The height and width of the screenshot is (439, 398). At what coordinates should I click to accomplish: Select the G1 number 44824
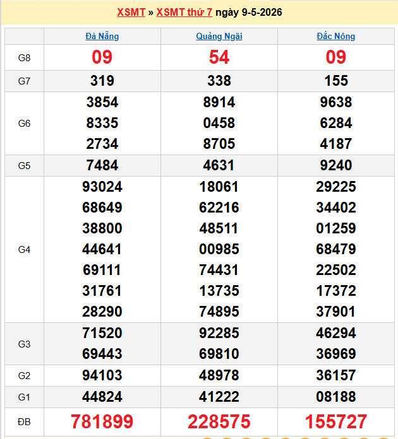pos(102,397)
